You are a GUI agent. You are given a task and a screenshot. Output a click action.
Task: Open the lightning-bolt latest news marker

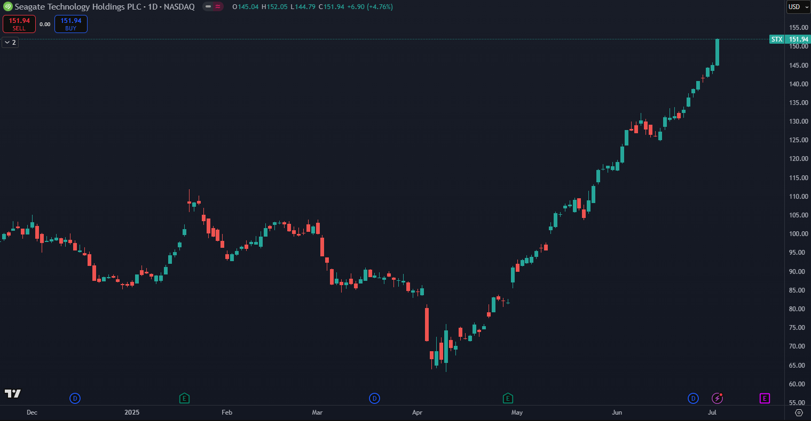tap(718, 398)
